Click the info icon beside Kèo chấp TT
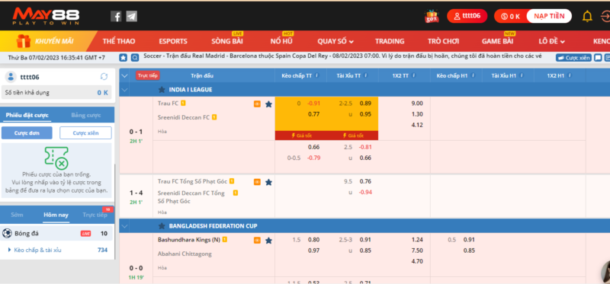This screenshot has height=284, width=610. [317, 75]
